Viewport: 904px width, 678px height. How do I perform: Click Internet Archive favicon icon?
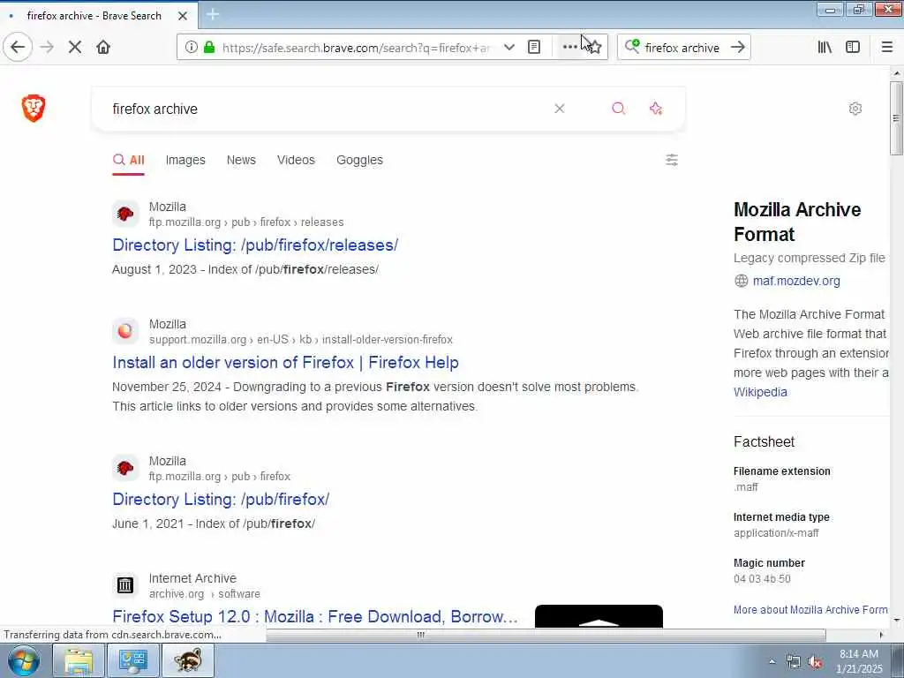pos(125,586)
